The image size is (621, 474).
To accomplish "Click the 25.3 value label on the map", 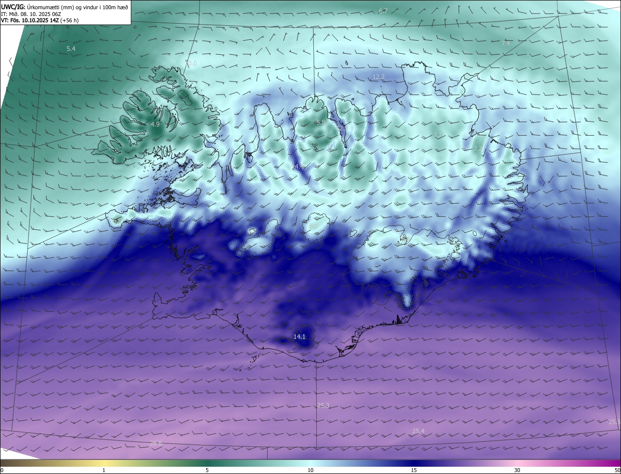I will tap(323, 405).
